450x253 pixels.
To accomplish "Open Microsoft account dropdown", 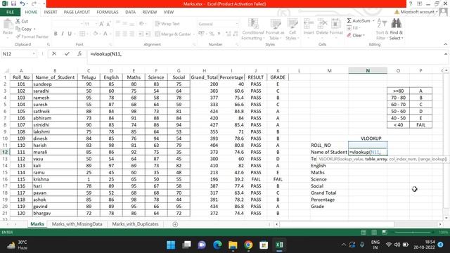I will (x=437, y=12).
